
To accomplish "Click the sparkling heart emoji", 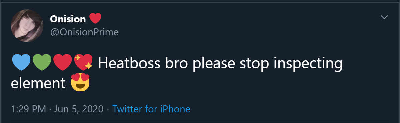I will (x=83, y=63).
